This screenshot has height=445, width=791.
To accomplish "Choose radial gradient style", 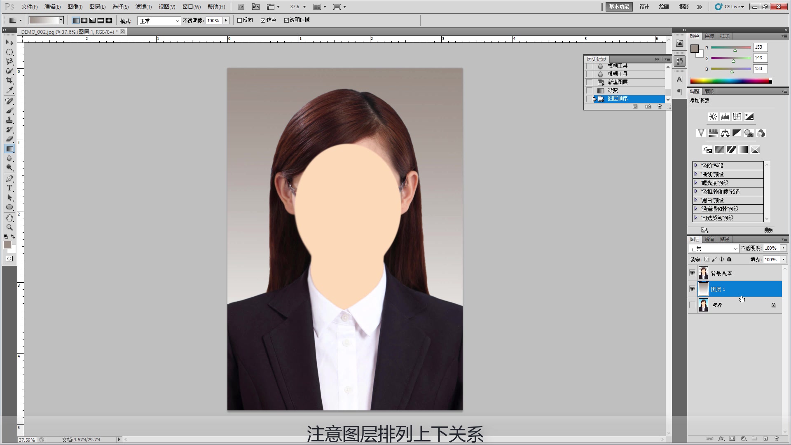I will point(84,20).
